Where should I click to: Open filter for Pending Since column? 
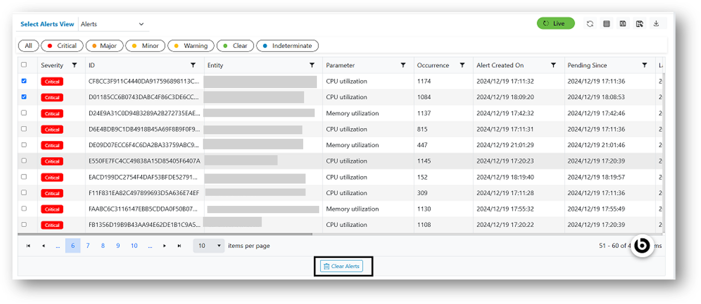pyautogui.click(x=644, y=65)
